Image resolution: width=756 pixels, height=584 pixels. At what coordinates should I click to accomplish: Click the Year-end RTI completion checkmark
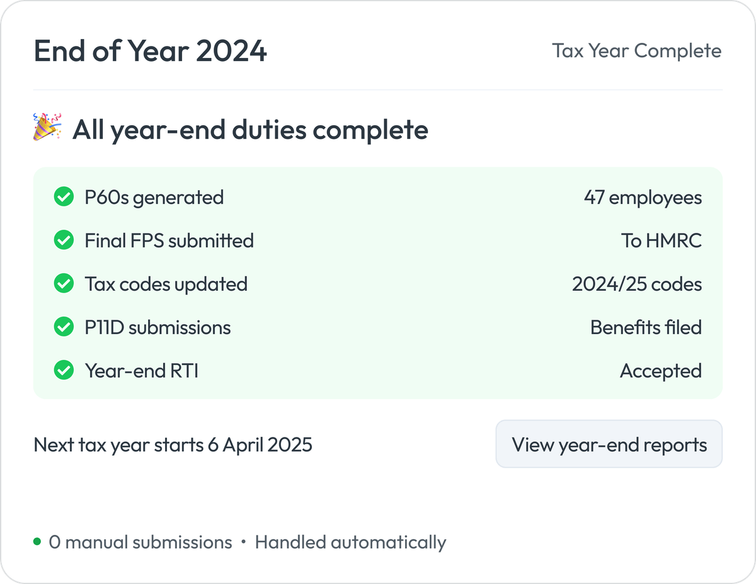[64, 370]
